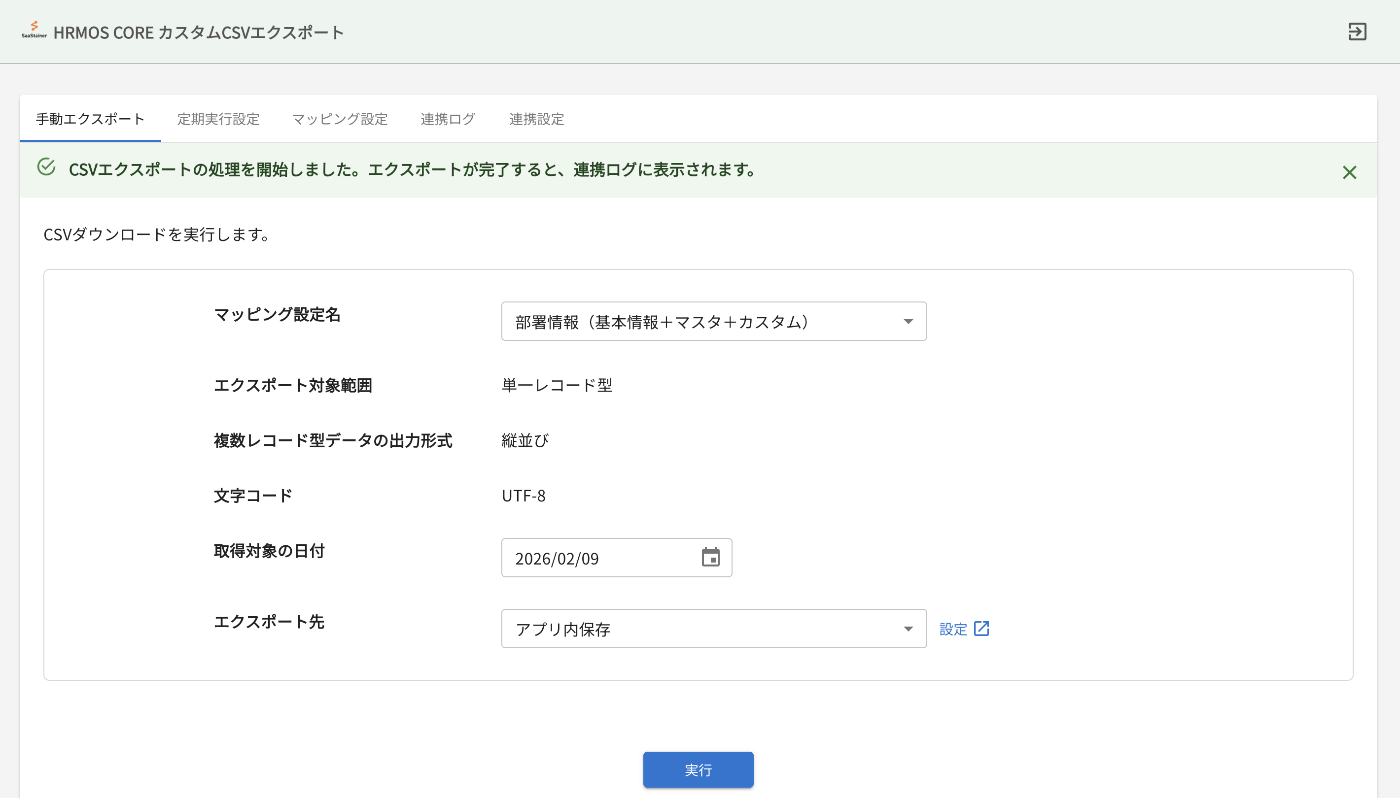This screenshot has width=1400, height=798.
Task: Click the external link icon beside 設定
Action: point(981,629)
